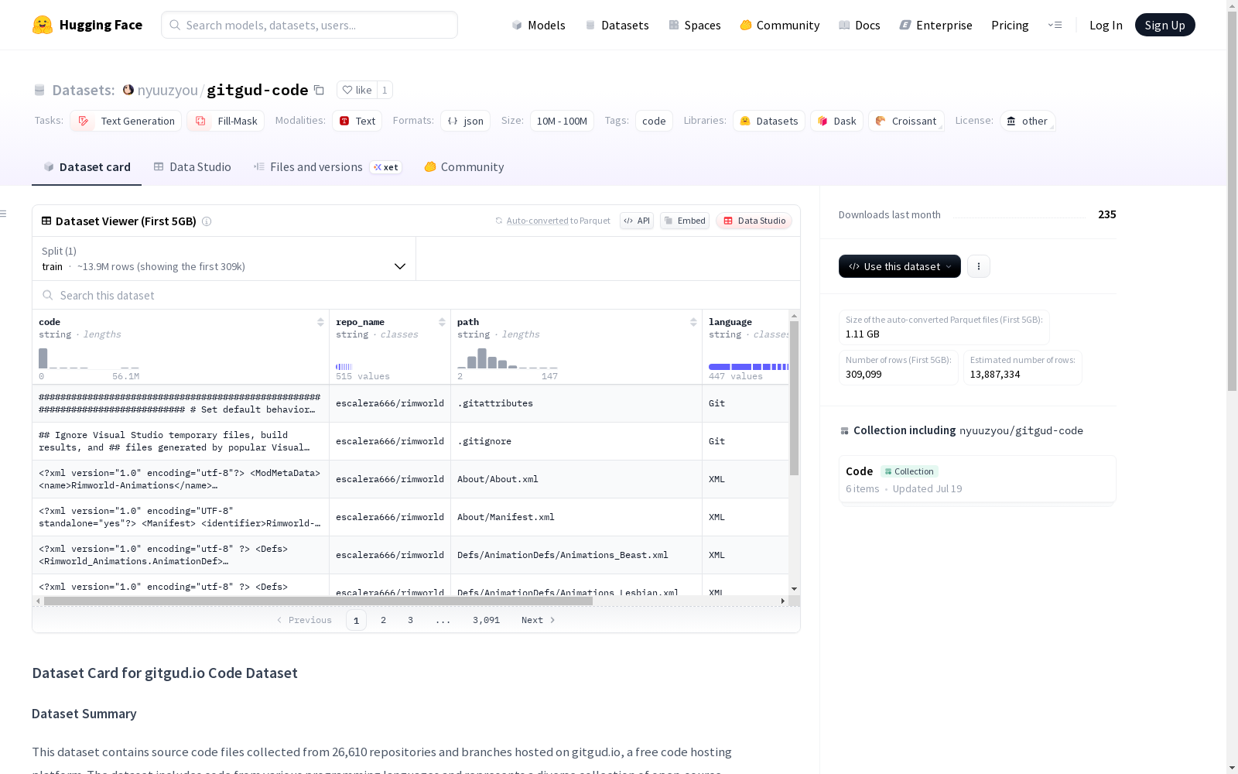1238x774 pixels.
Task: Open the Data Studio button in viewer header
Action: coord(754,221)
